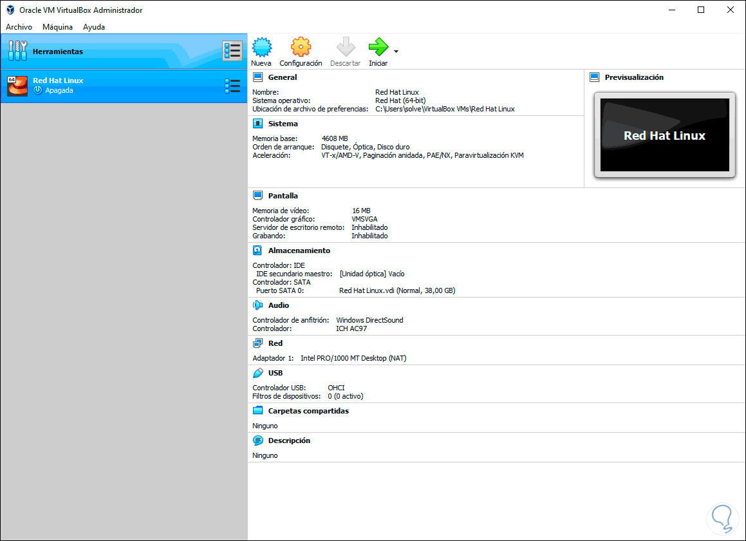Image resolution: width=746 pixels, height=541 pixels.
Task: Open Carpetas compartidas header link
Action: coord(309,411)
